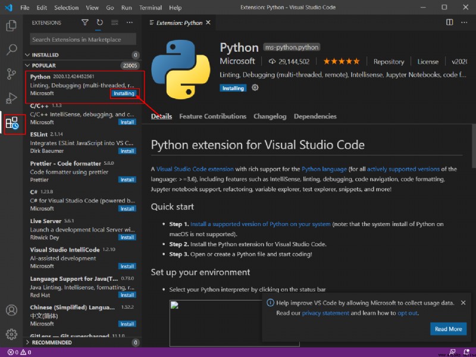Screen dimensions: 476x357
Task: Click the Microsoft publisher name in header
Action: 237,61
